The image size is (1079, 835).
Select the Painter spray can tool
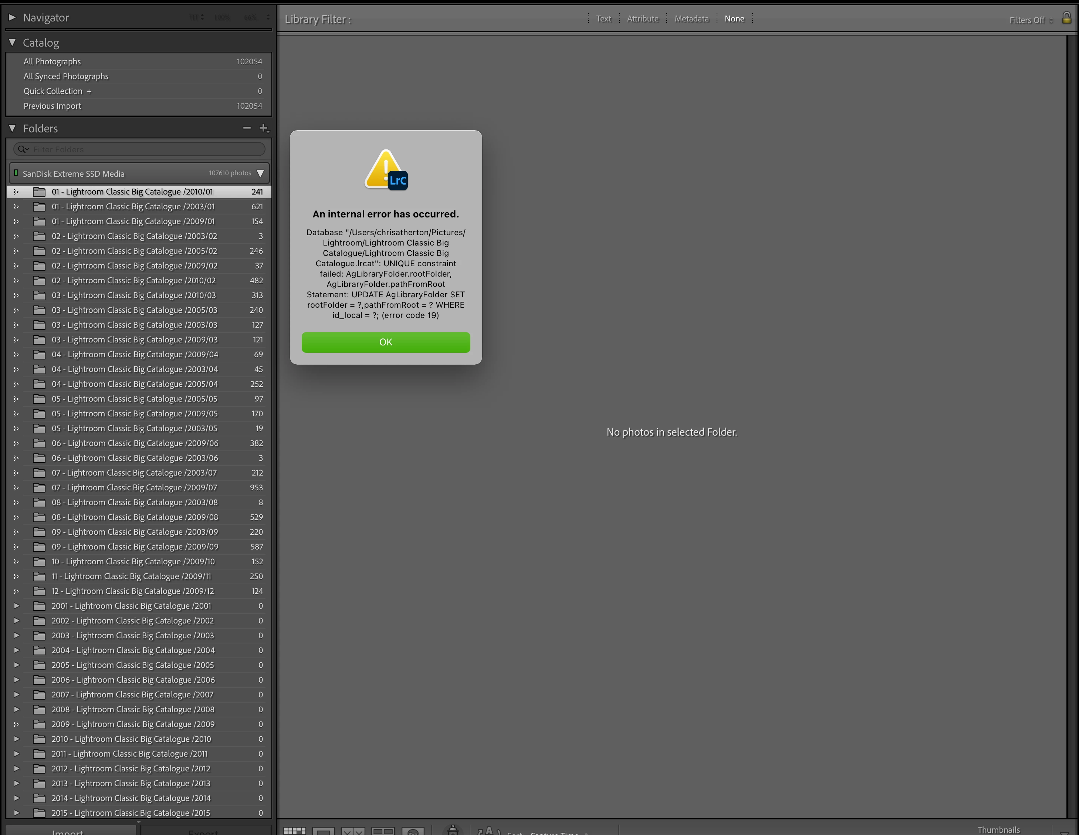tap(453, 830)
